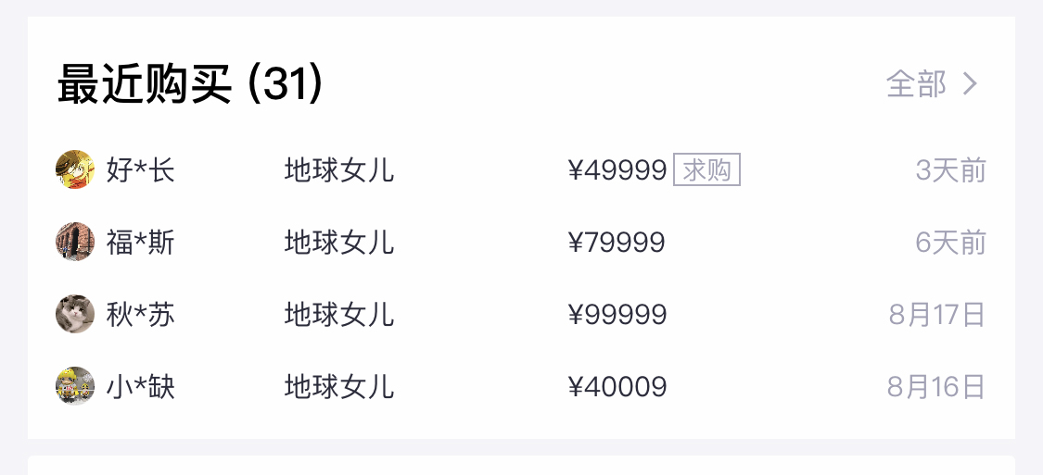Viewport: 1043px width, 475px height.
Task: Select username 福*斯
Action: coord(140,243)
